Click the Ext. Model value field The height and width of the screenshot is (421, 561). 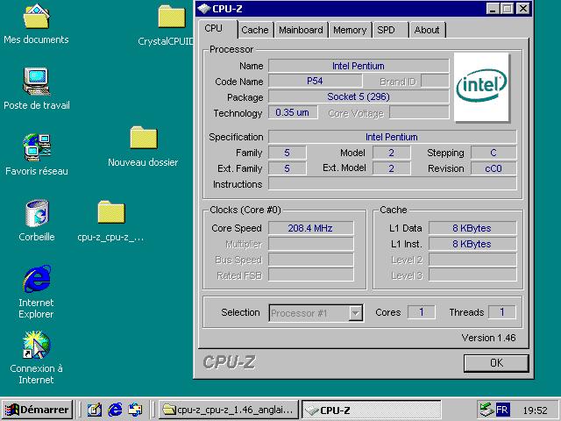pos(392,168)
